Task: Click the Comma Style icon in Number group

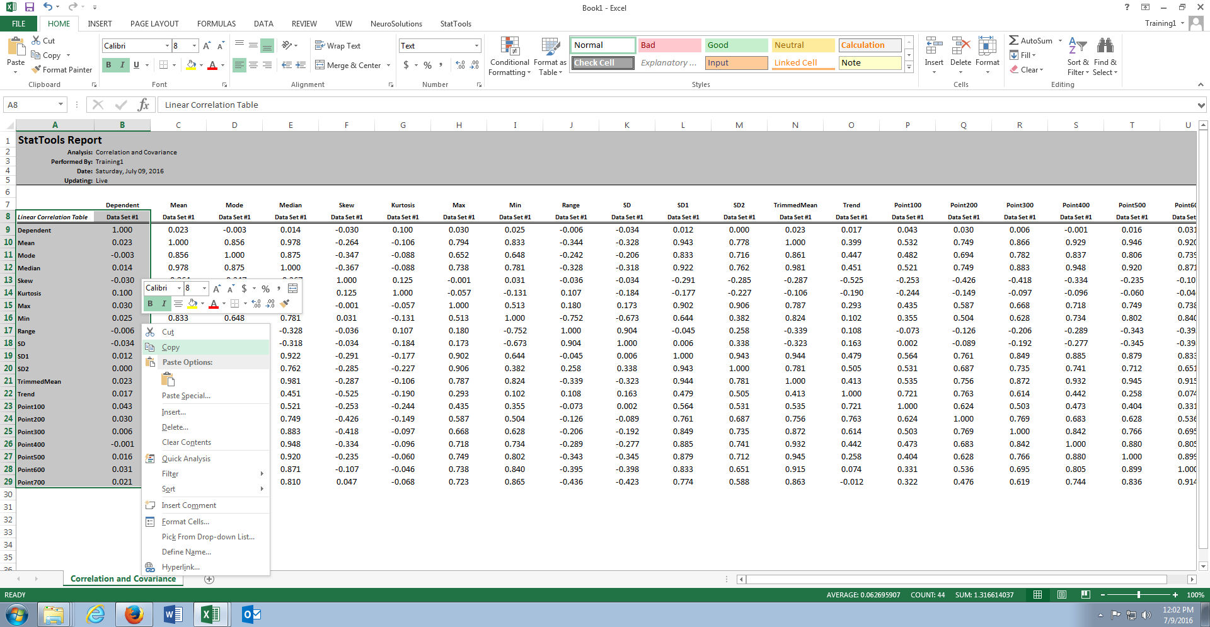Action: tap(441, 65)
